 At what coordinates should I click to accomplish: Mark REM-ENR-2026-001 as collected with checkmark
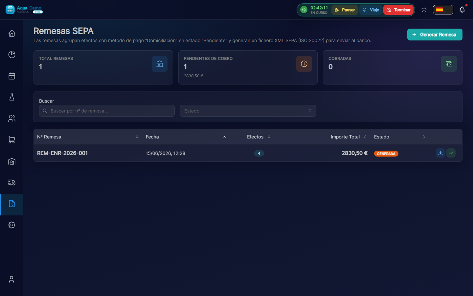(451, 153)
